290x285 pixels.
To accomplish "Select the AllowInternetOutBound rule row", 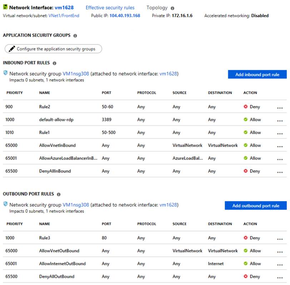I will (62, 264).
